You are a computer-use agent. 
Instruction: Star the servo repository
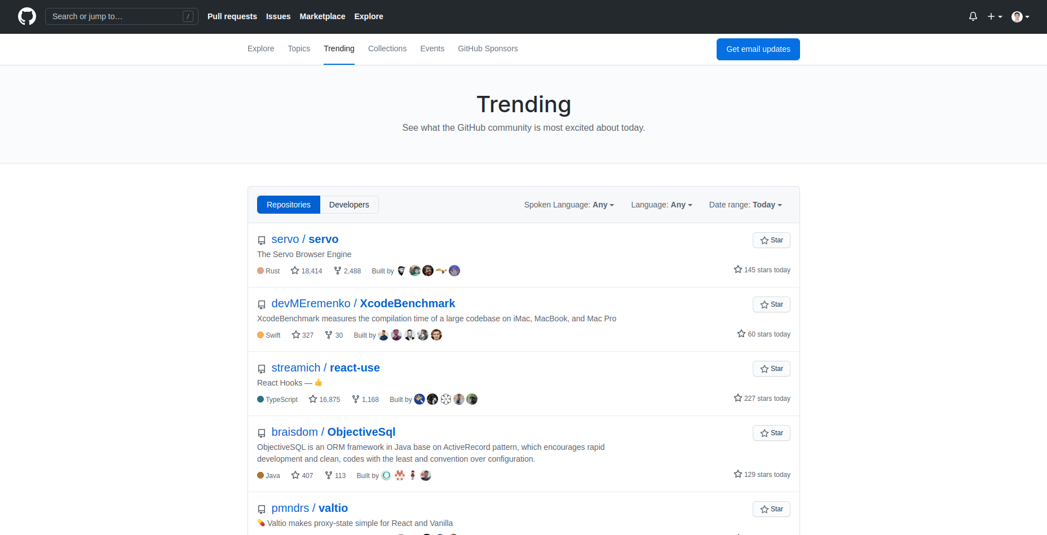click(771, 240)
